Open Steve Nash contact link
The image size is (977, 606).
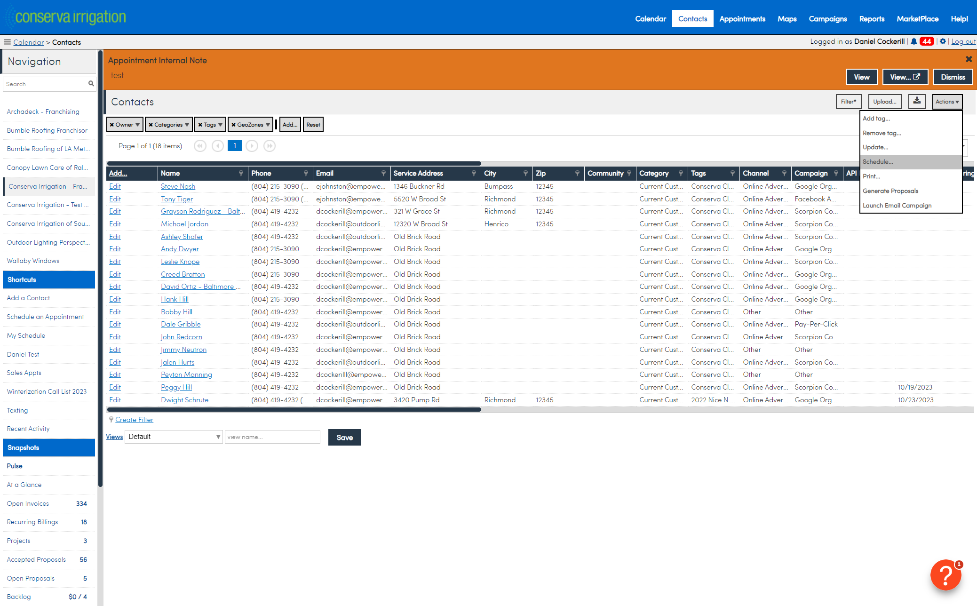pyautogui.click(x=178, y=186)
